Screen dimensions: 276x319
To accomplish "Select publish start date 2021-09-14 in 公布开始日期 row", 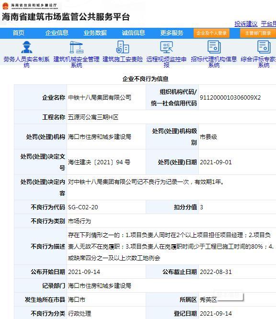I will [x=84, y=272].
